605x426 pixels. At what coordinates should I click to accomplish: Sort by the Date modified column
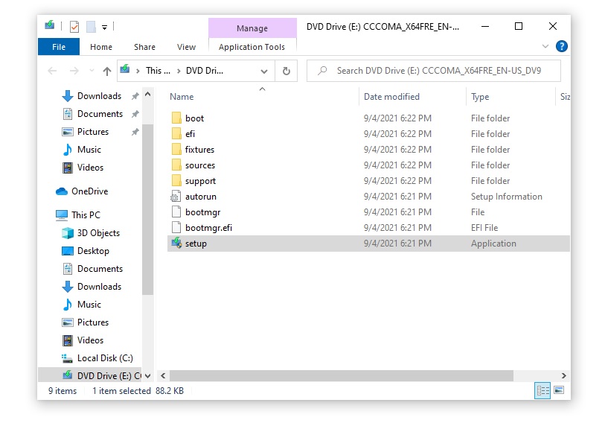[x=412, y=97]
